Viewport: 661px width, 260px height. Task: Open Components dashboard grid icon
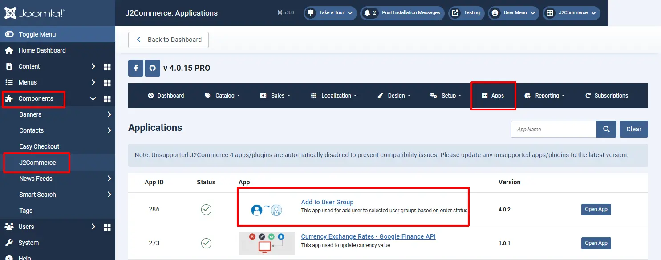107,99
